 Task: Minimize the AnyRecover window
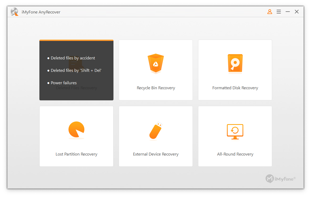[x=288, y=12]
